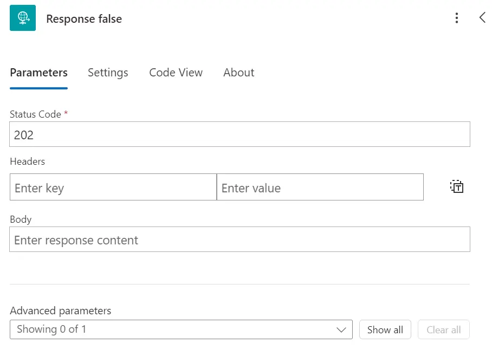Click the Headers label
The width and height of the screenshot is (492, 356).
[27, 161]
